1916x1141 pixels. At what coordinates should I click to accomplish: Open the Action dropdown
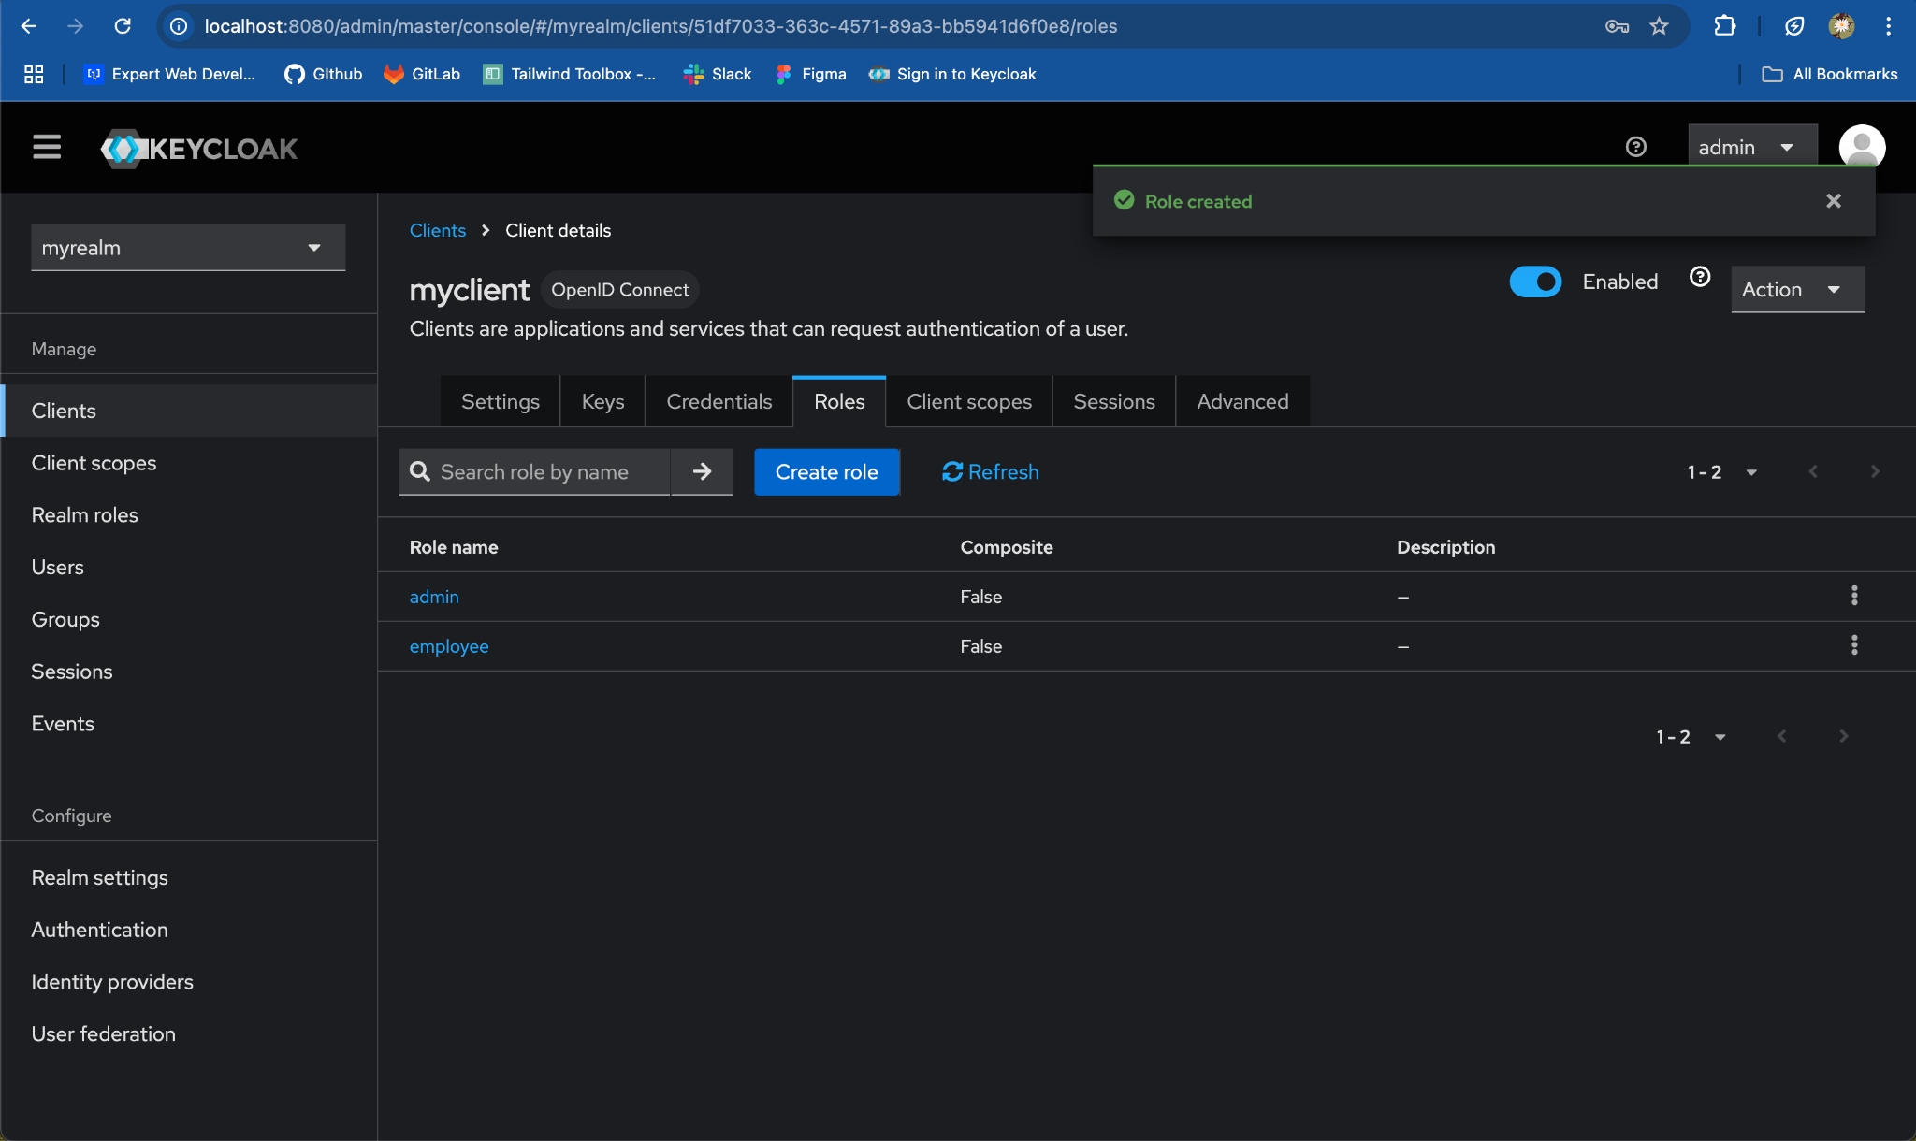click(x=1796, y=290)
